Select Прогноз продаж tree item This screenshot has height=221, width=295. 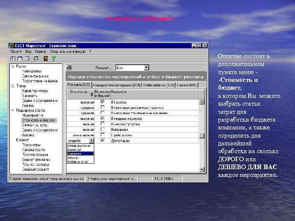(35, 155)
